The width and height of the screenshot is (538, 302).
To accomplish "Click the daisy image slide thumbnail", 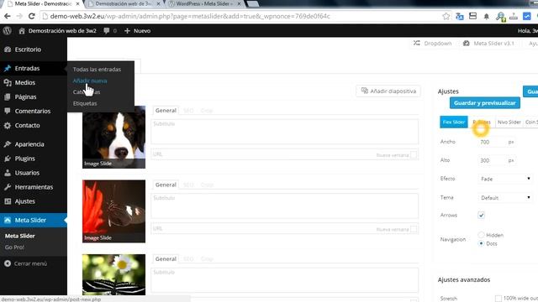I will point(114,274).
